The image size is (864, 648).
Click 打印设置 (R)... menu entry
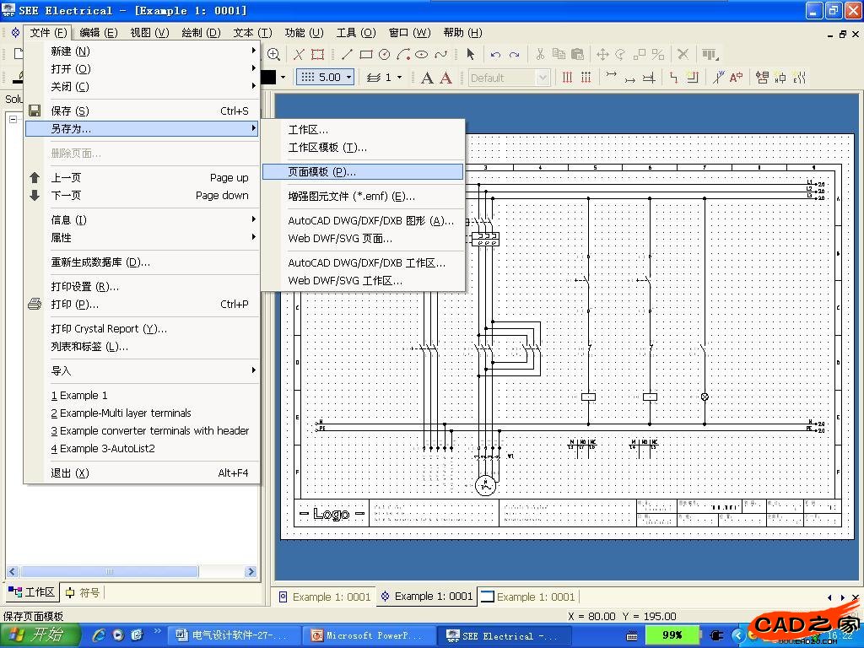[84, 287]
